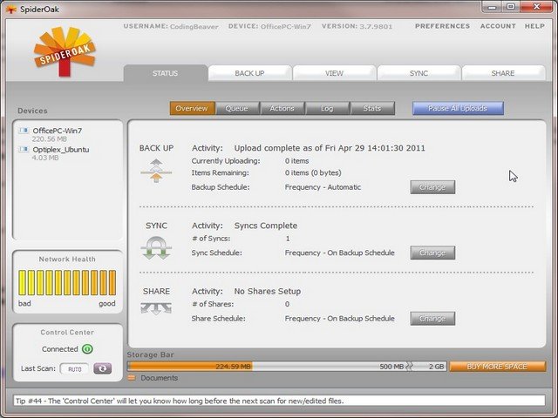Image resolution: width=558 pixels, height=418 pixels.
Task: Select the Optiplex_Ubuntu device
Action: pos(61,150)
